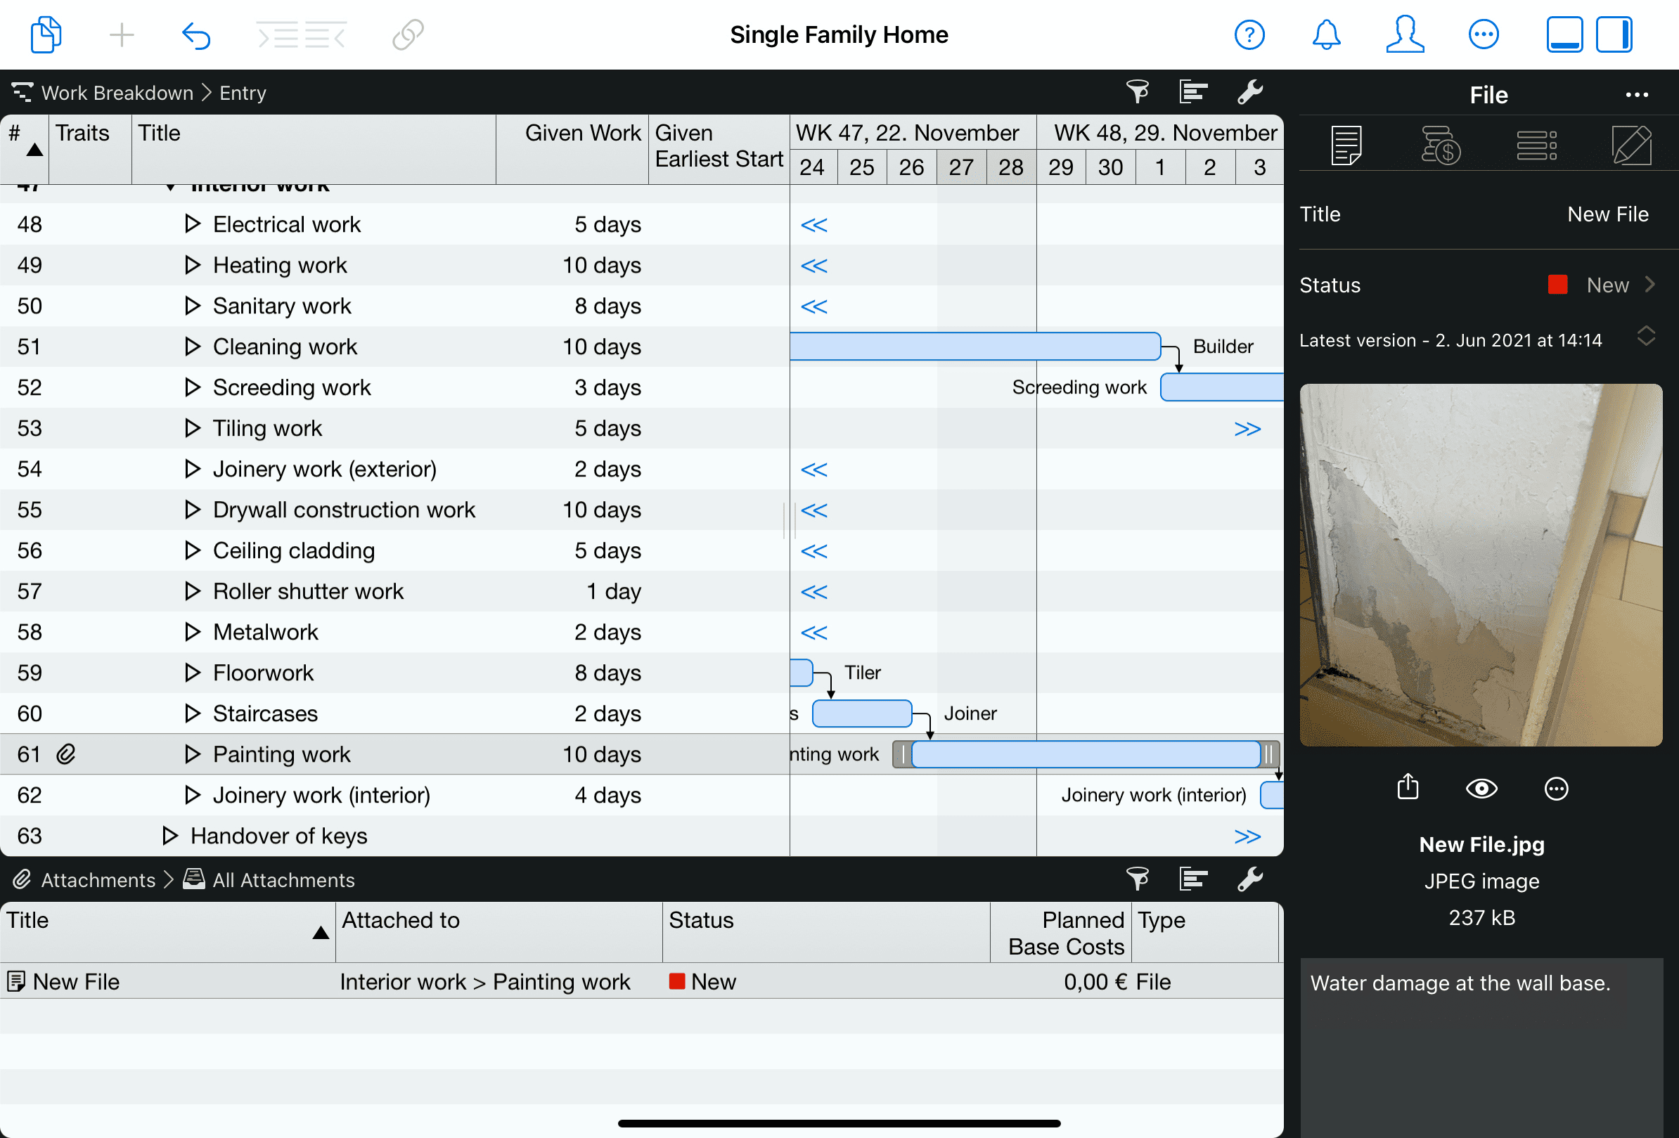Click the filter icon in Work Breakdown header
Image resolution: width=1679 pixels, height=1138 pixels.
(1137, 91)
